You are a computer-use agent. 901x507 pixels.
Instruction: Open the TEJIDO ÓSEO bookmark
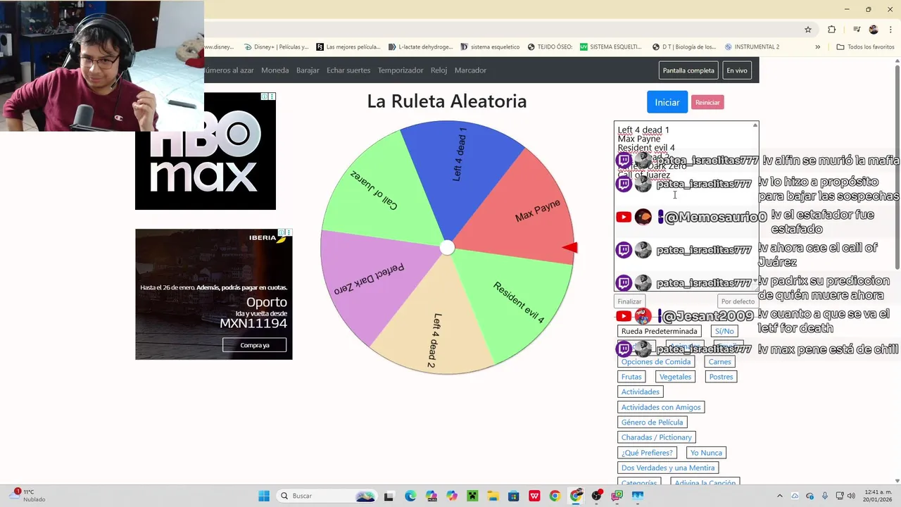click(x=550, y=47)
